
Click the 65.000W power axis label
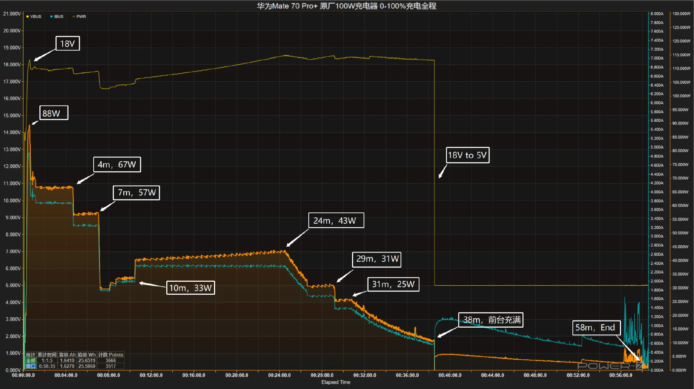coord(681,192)
